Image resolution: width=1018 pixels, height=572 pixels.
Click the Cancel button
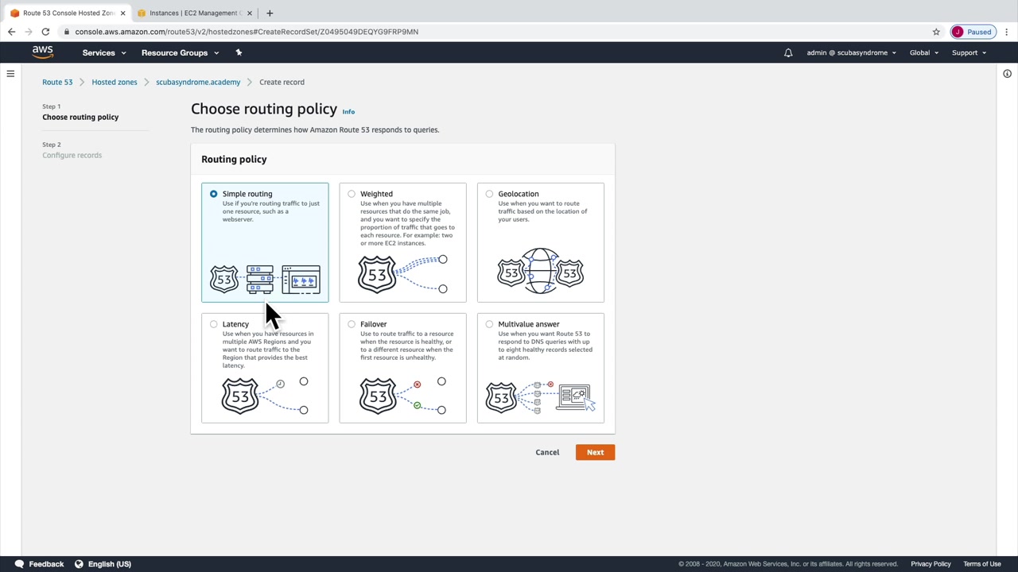pyautogui.click(x=547, y=452)
